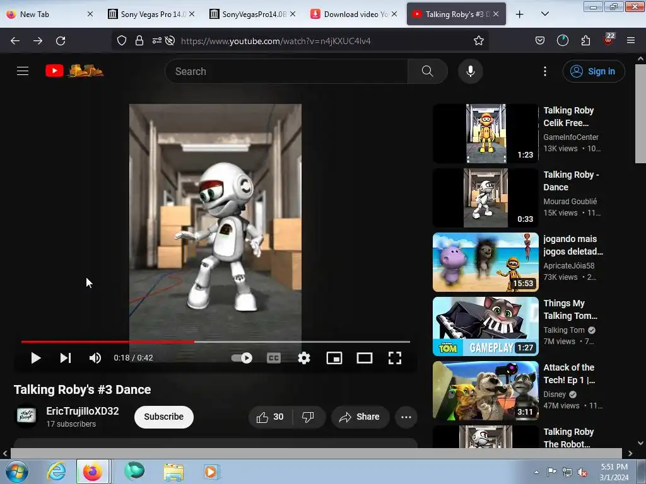Go back in browser history

15,41
